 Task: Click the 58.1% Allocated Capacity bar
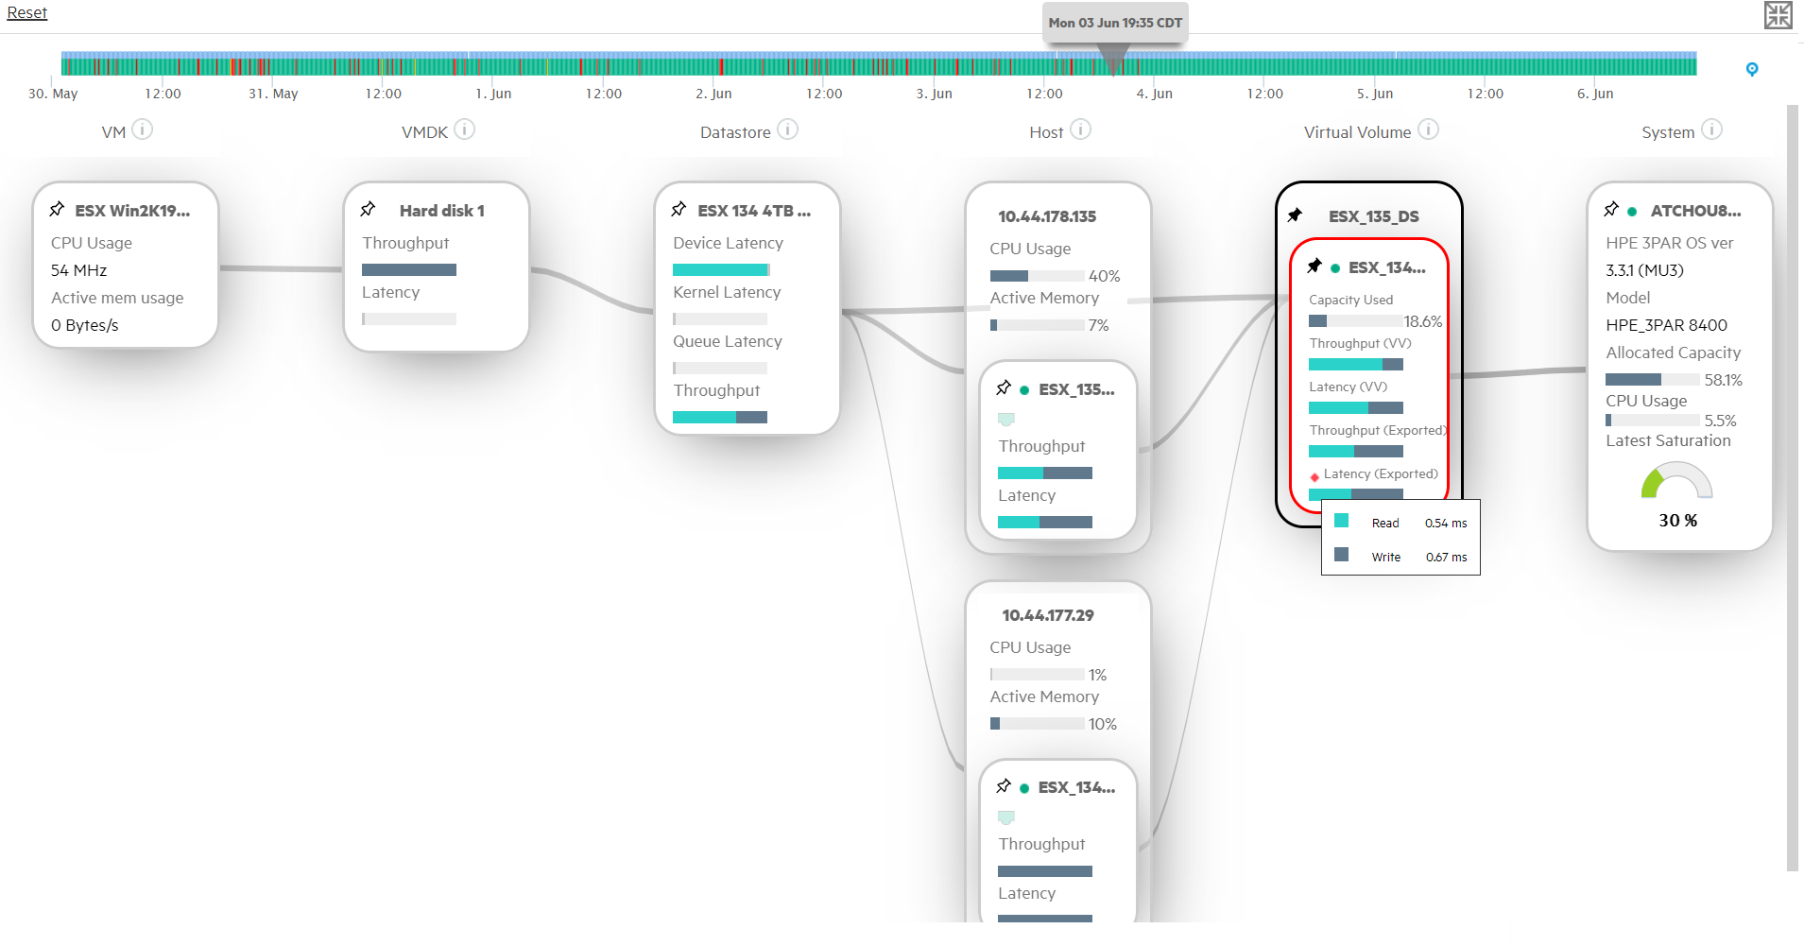click(1652, 379)
